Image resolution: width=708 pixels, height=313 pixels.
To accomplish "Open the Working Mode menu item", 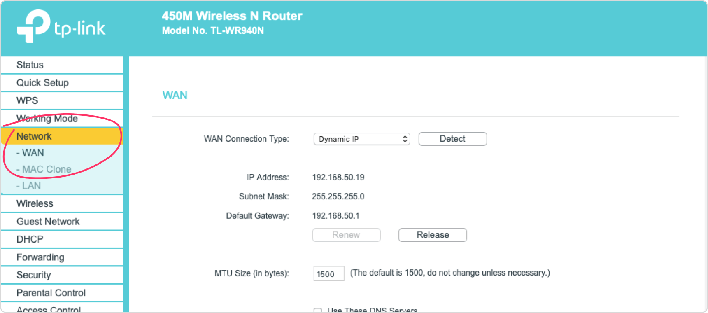I will pos(62,119).
